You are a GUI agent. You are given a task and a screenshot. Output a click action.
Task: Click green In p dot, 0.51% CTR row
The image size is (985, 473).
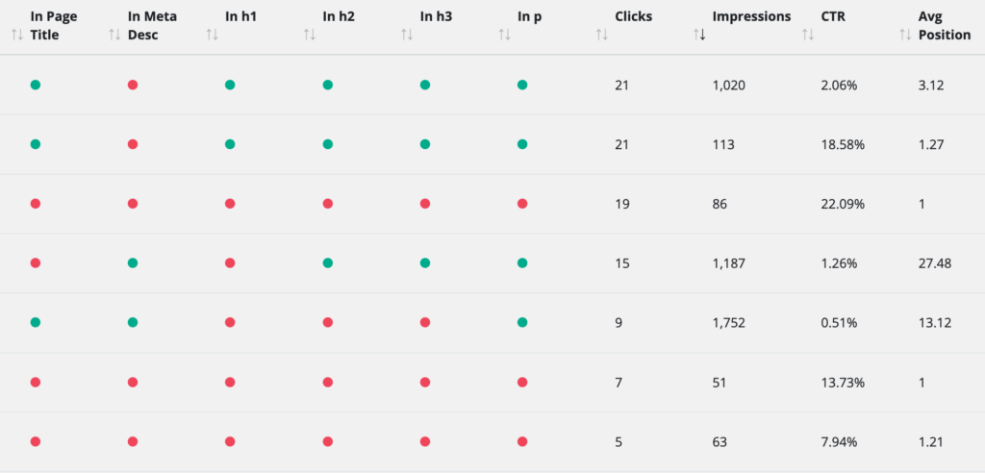point(522,322)
